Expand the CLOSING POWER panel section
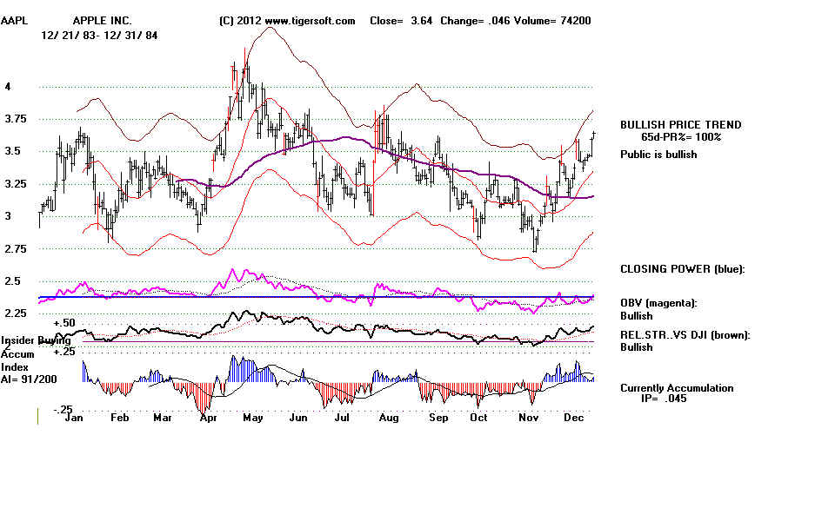 (x=684, y=269)
